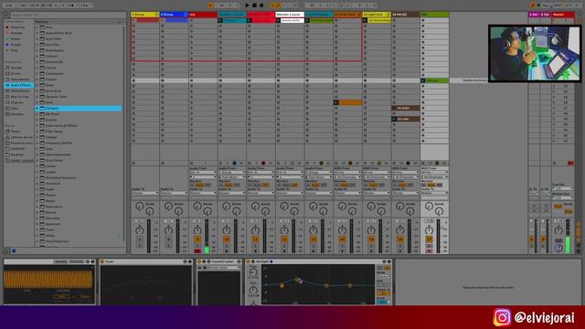Select Auto Filter in browser list
585x329 pixels.
[53, 38]
